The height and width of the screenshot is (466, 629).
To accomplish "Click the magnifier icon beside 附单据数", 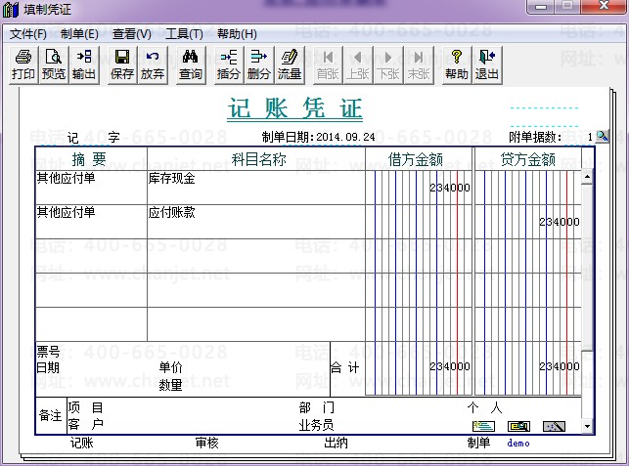I will [602, 137].
